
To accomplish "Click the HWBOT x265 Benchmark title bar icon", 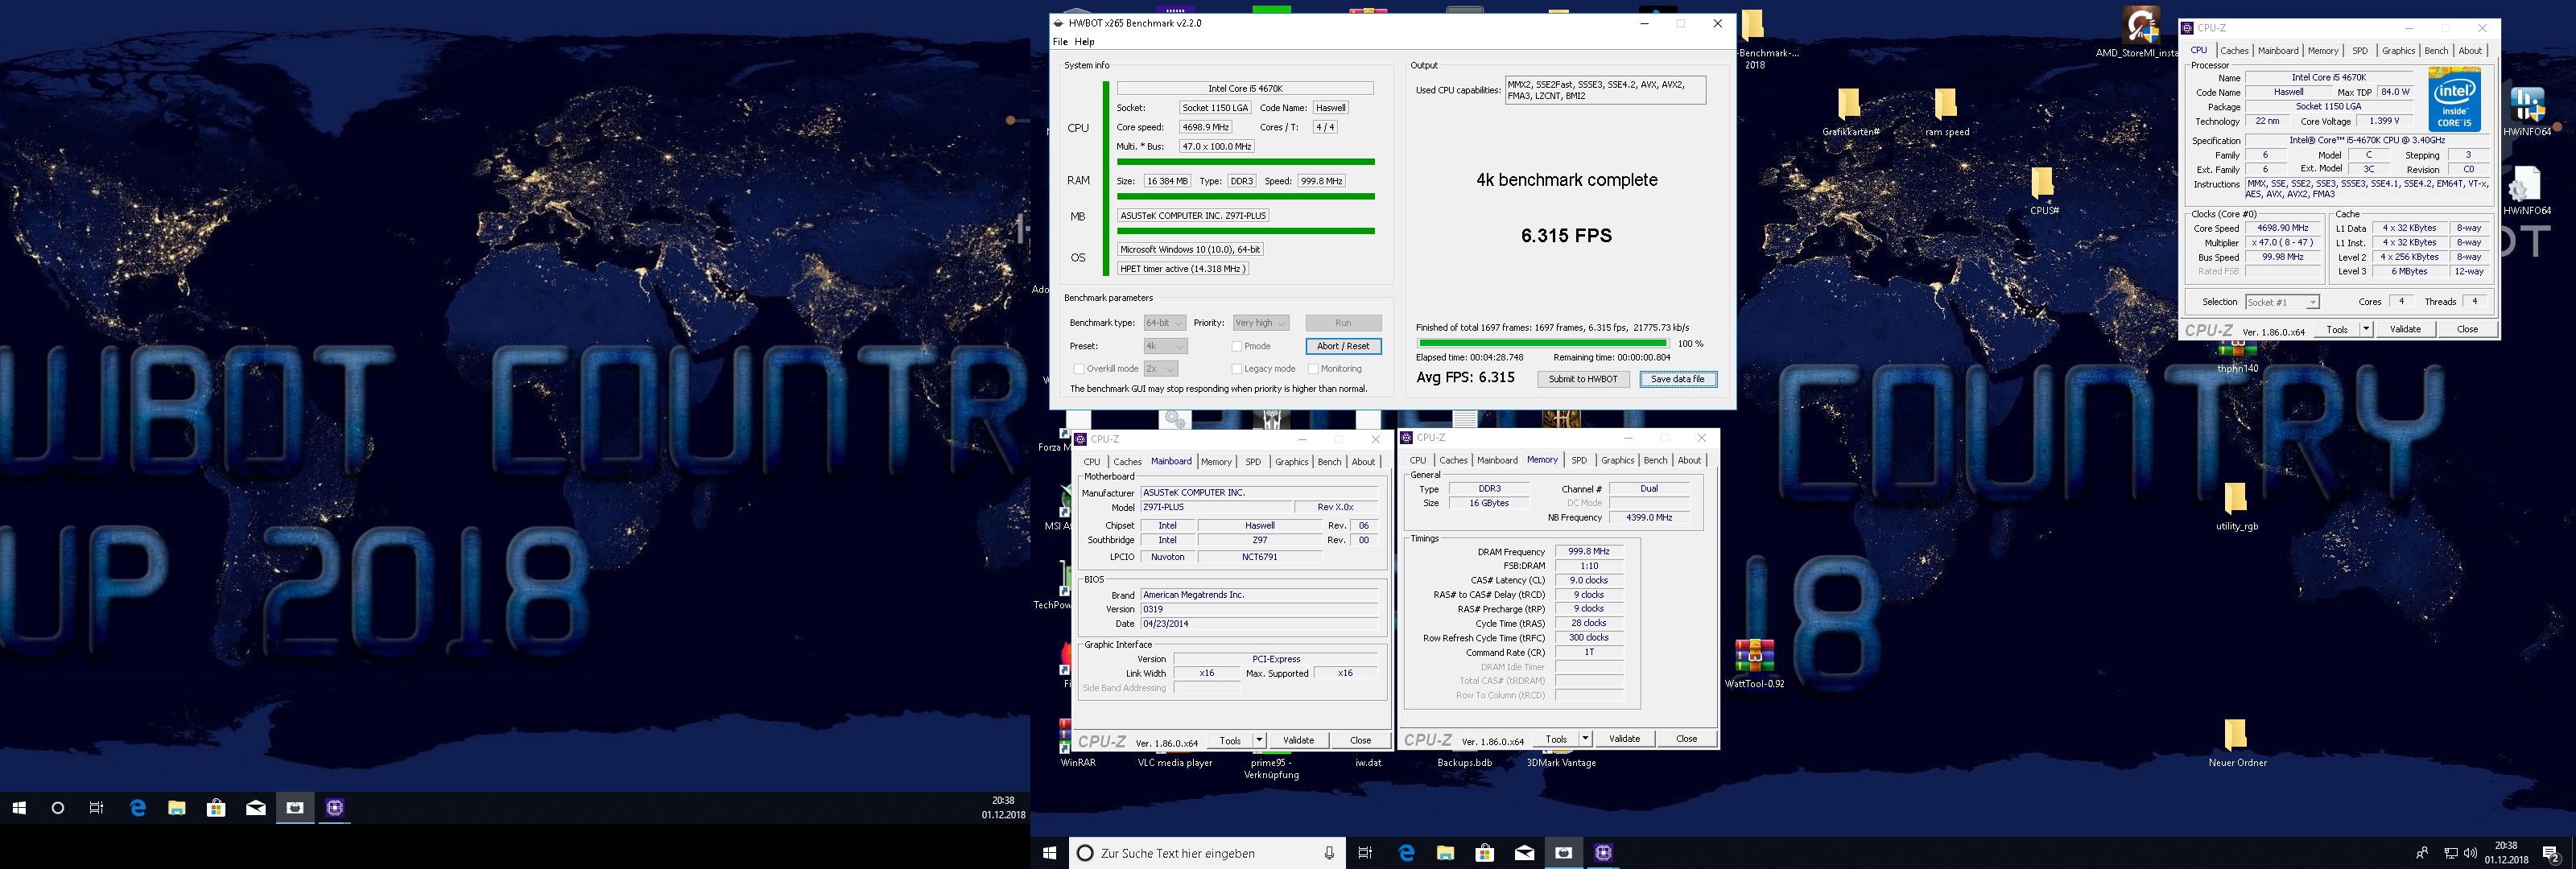I will tap(1058, 22).
